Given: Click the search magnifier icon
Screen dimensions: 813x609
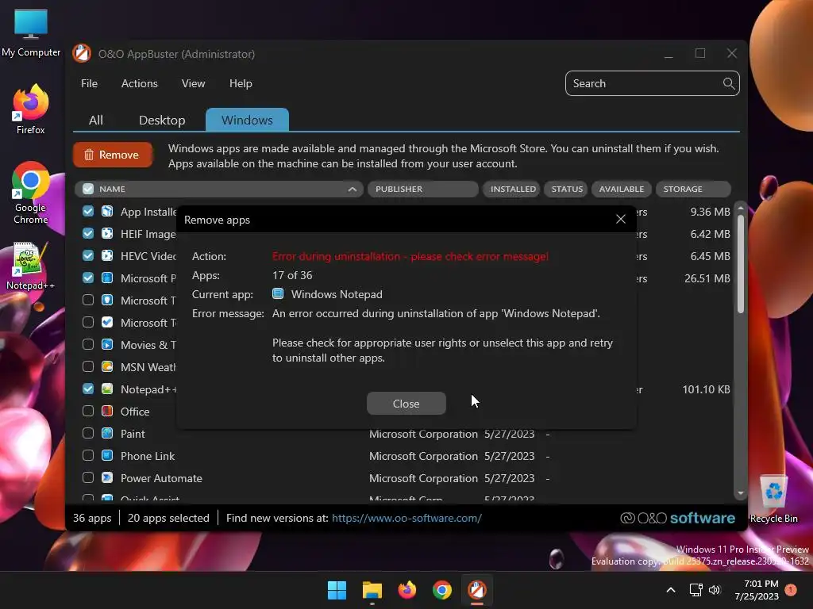Looking at the screenshot, I should point(729,83).
